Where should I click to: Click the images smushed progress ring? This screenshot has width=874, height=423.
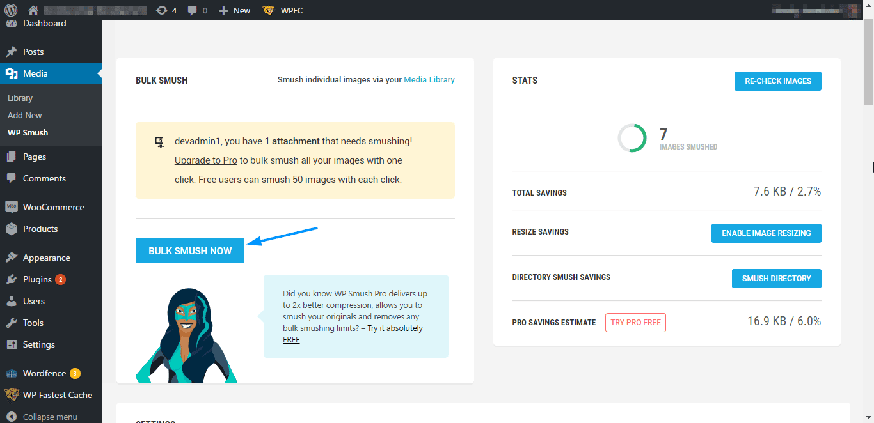click(x=632, y=138)
